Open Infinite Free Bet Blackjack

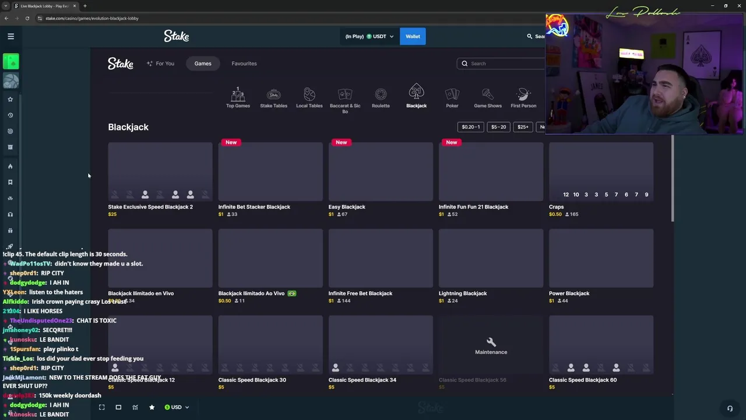[381, 258]
